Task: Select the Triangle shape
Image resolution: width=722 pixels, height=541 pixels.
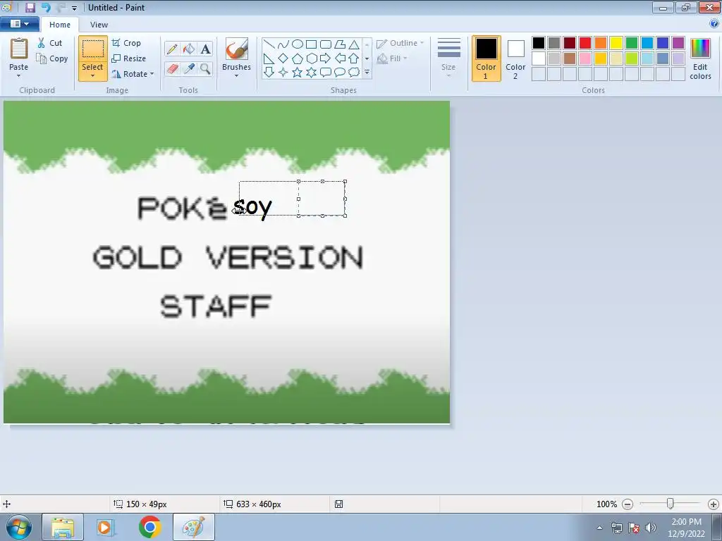Action: click(x=354, y=44)
